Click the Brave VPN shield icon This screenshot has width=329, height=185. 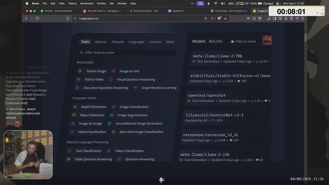pyautogui.click(x=291, y=18)
